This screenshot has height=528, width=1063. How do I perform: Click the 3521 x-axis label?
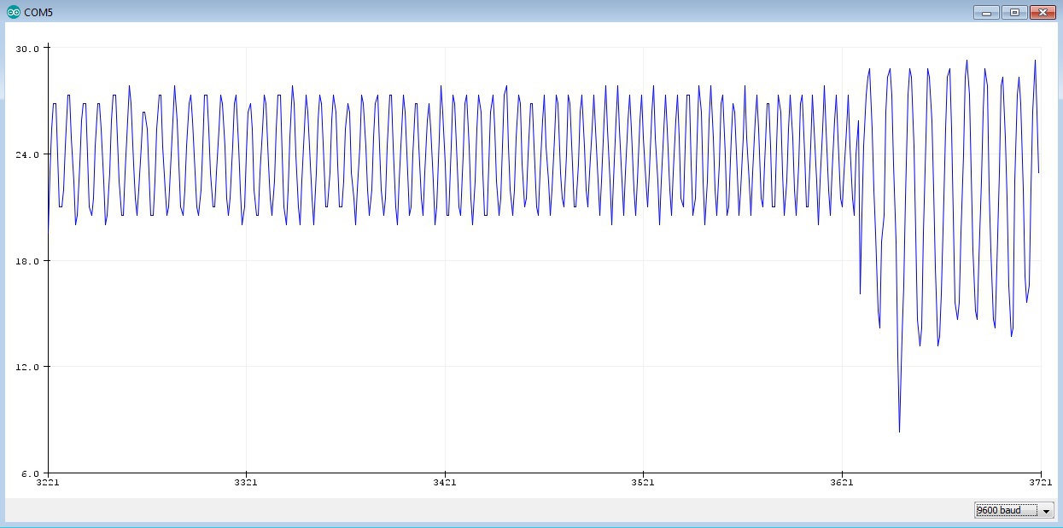(x=643, y=483)
